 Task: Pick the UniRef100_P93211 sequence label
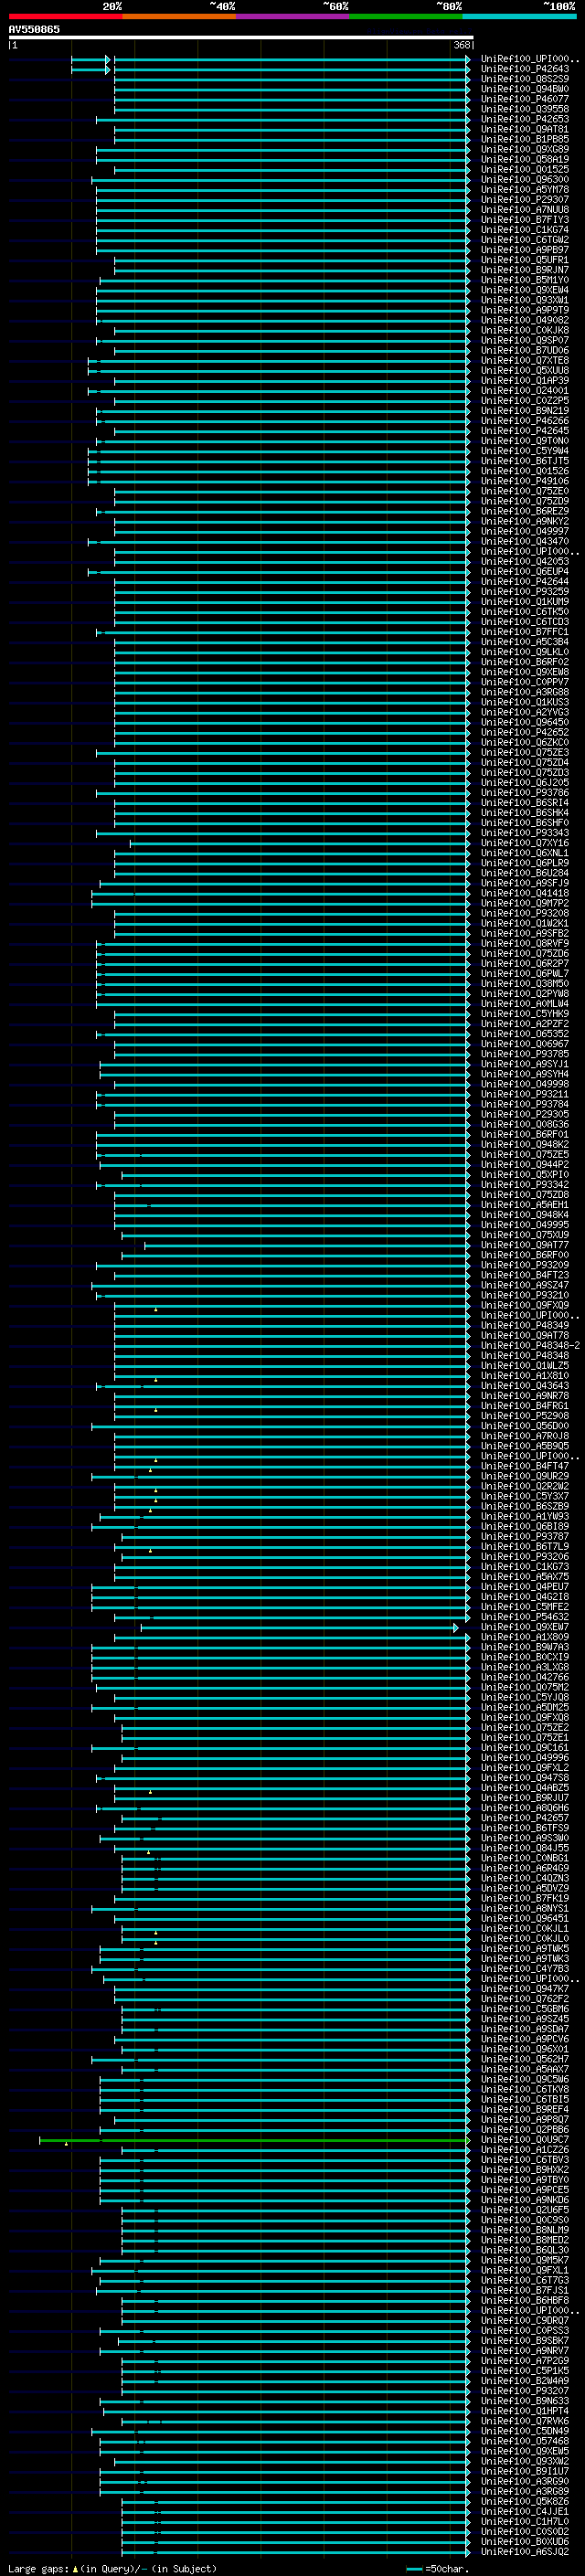[525, 1094]
